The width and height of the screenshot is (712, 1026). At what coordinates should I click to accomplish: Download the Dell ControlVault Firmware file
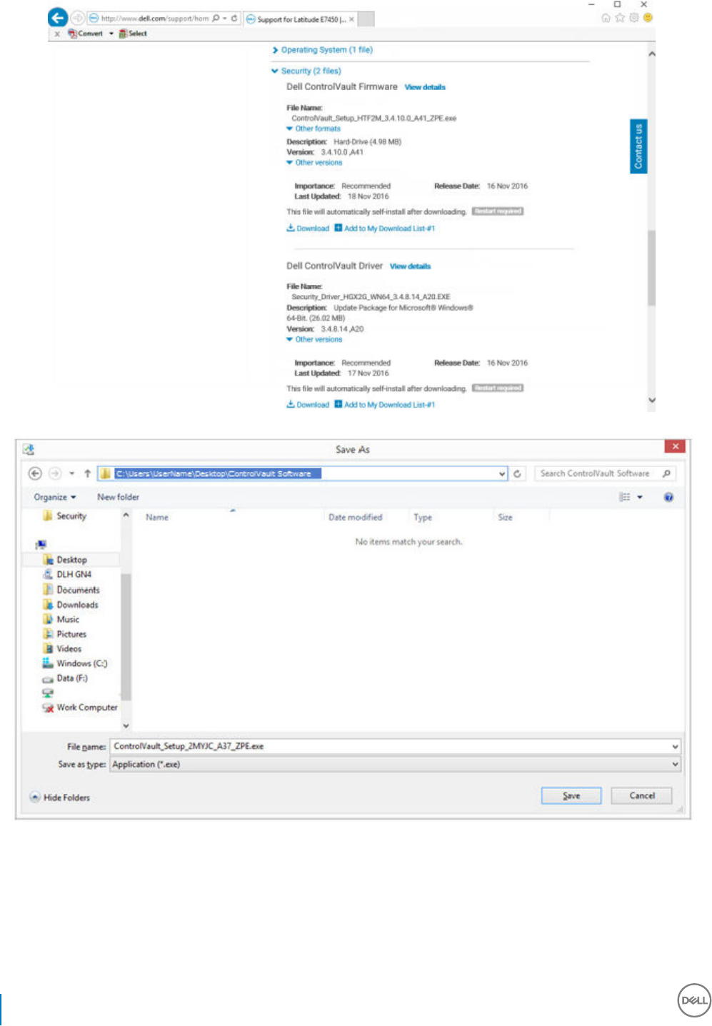pyautogui.click(x=308, y=228)
